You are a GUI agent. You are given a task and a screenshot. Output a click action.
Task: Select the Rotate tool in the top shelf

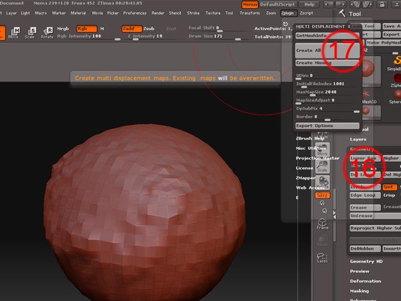(x=48, y=33)
